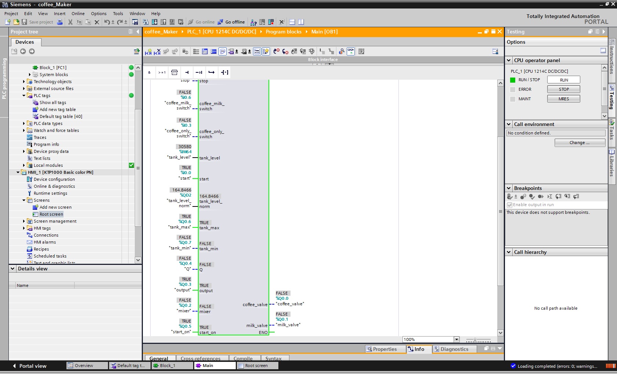Toggle the network comments speech-bubble icon
Viewport: 617px width, 374px height.
coord(223,51)
